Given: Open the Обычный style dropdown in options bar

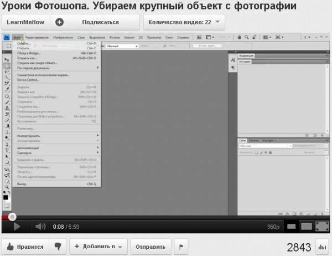Looking at the screenshot, I should pyautogui.click(x=122, y=46).
